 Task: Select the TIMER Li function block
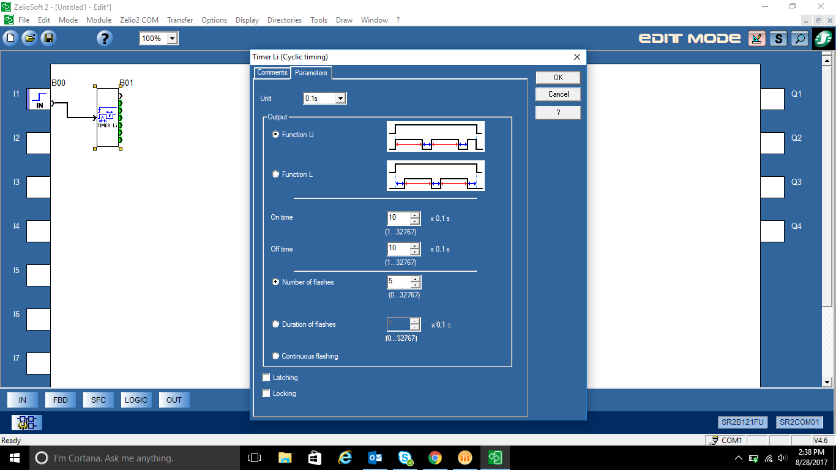coord(108,117)
